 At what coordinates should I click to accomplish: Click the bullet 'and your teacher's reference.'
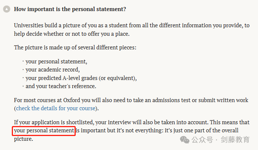point(61,86)
